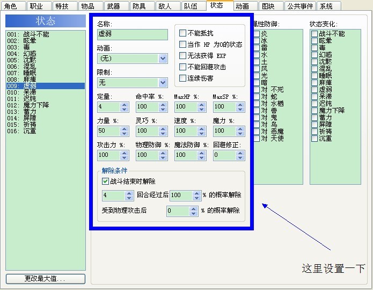Go to the 公共事件 tab

300,6
